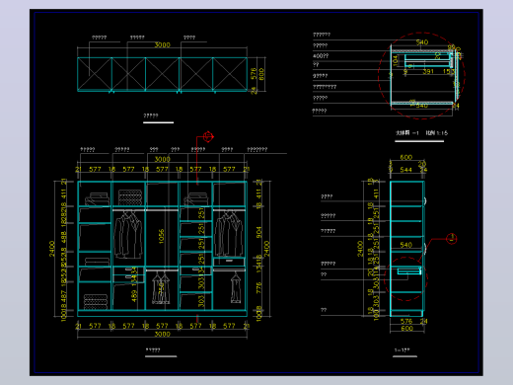Click the 1056 height dimension in elevation
513x385 pixels.
161,236
